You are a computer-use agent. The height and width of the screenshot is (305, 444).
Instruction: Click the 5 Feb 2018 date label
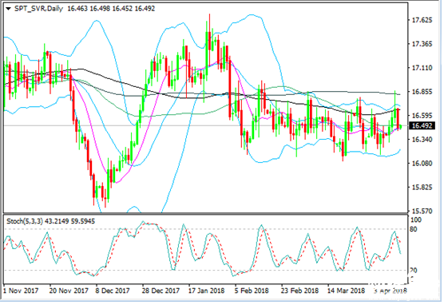pos(252,291)
